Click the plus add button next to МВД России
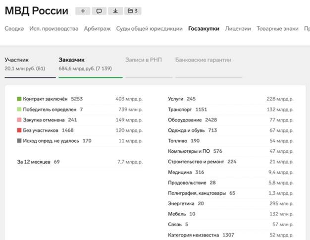The width and height of the screenshot is (310, 240). 83,11
